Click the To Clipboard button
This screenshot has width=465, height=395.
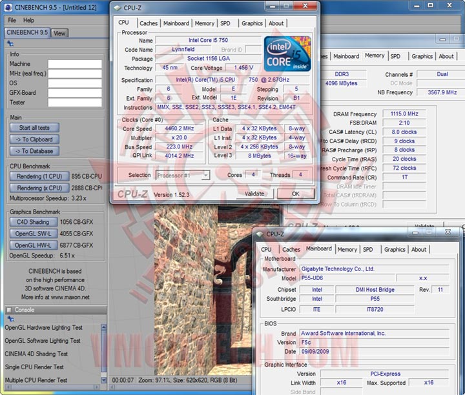point(34,139)
